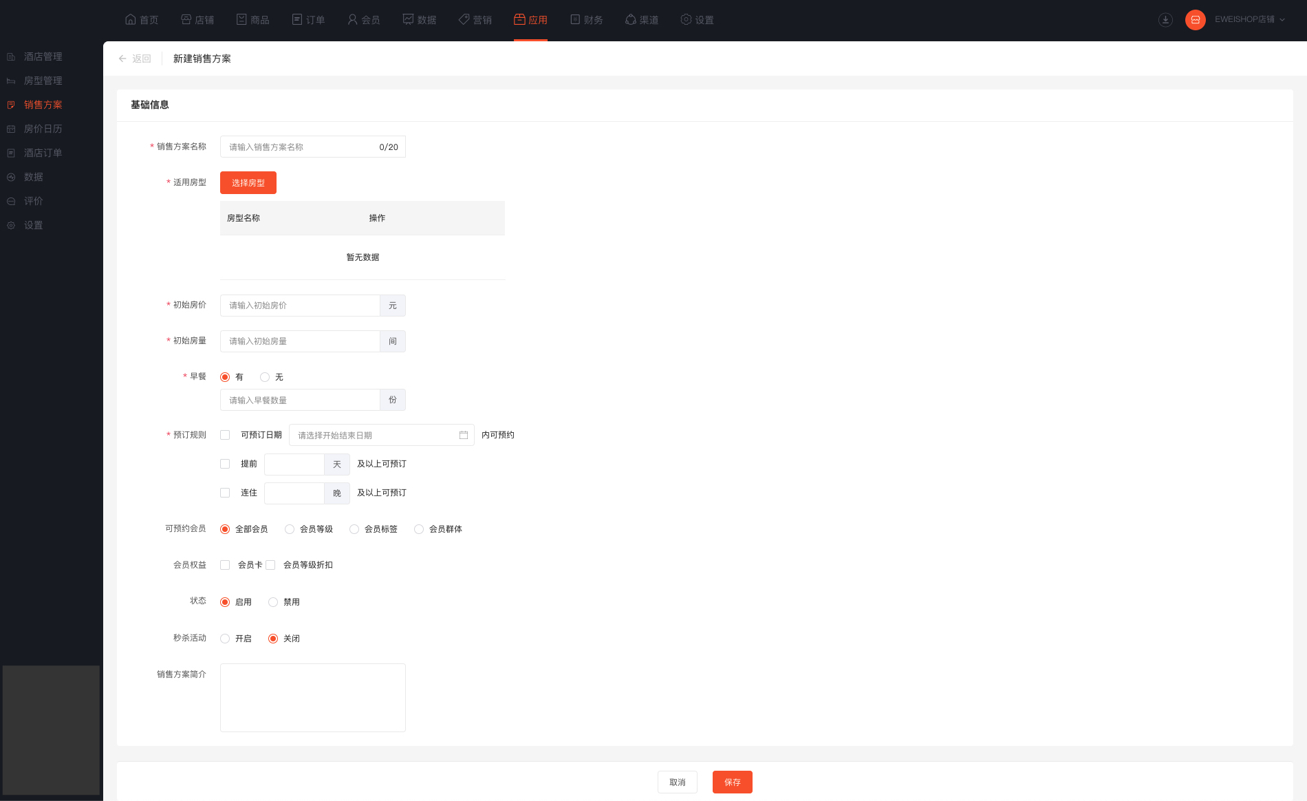Click the 酒店订单 sidebar icon
The image size is (1307, 801).
pyautogui.click(x=11, y=153)
